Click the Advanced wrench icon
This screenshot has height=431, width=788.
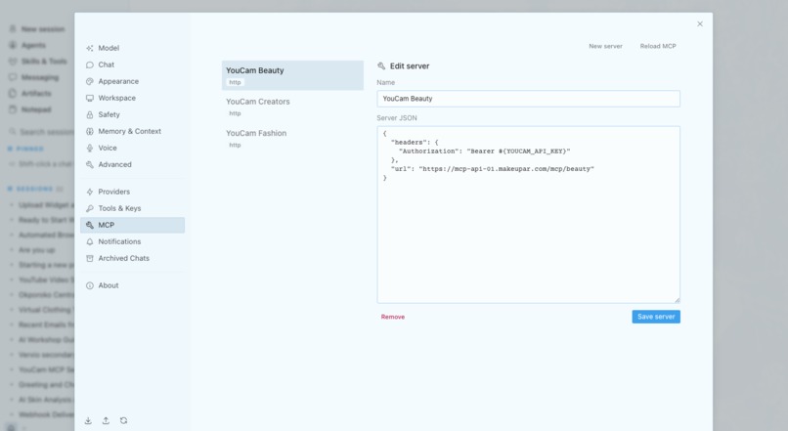point(89,164)
